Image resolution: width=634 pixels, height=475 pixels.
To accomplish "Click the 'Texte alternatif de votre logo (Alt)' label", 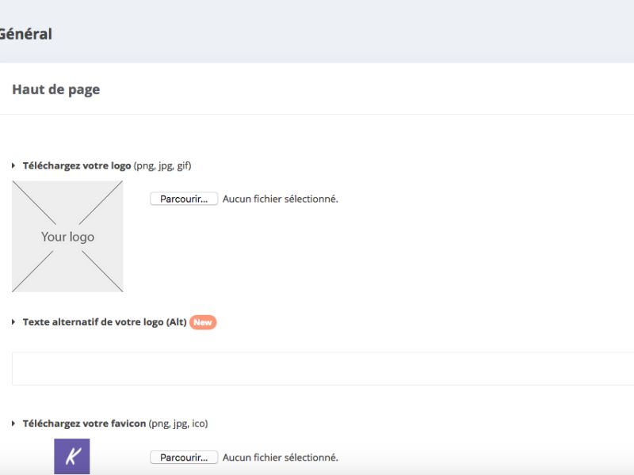I will [105, 322].
